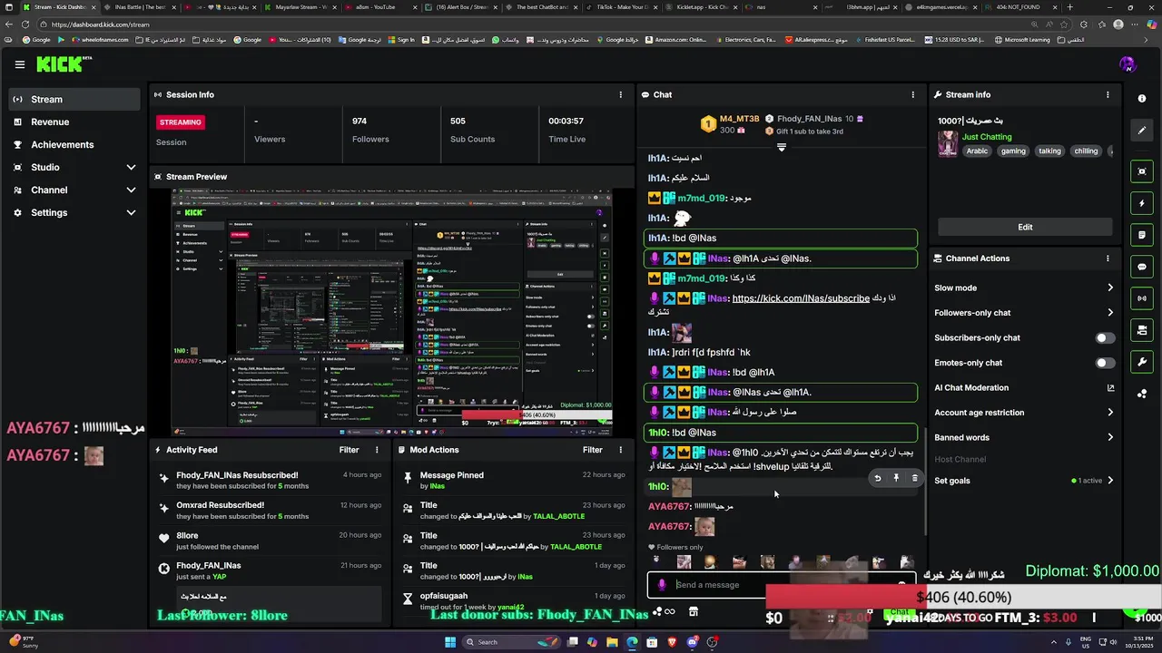The height and width of the screenshot is (653, 1162).
Task: Delete the hovered chat message
Action: coord(914,478)
